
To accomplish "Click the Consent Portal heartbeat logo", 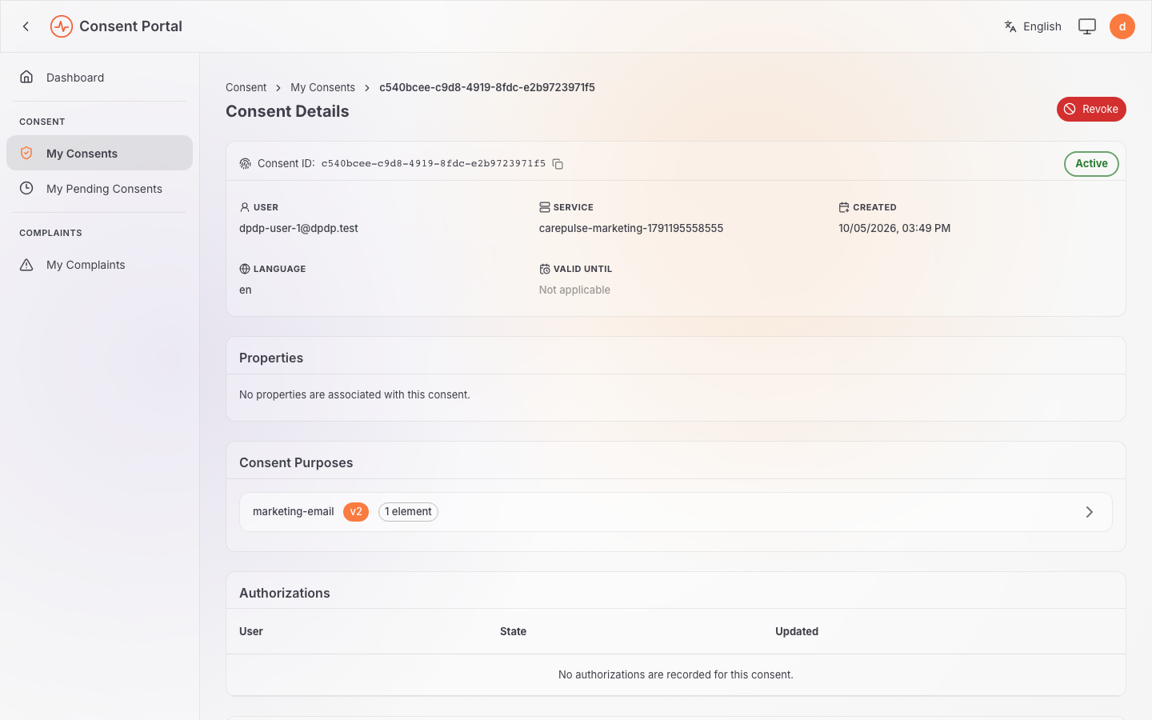I will coord(62,26).
